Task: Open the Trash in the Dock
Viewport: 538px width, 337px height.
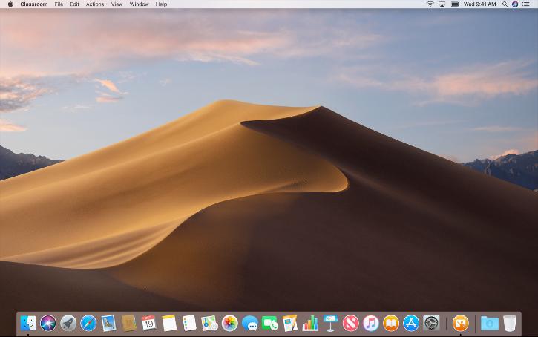Action: point(510,324)
